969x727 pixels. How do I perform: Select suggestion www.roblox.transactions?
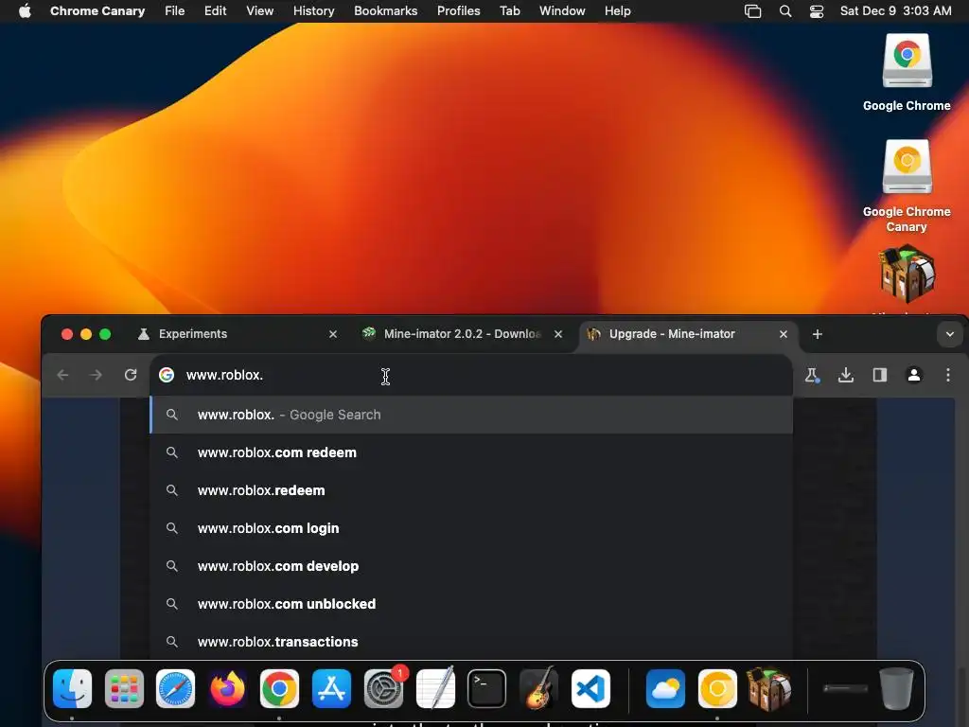pos(471,642)
